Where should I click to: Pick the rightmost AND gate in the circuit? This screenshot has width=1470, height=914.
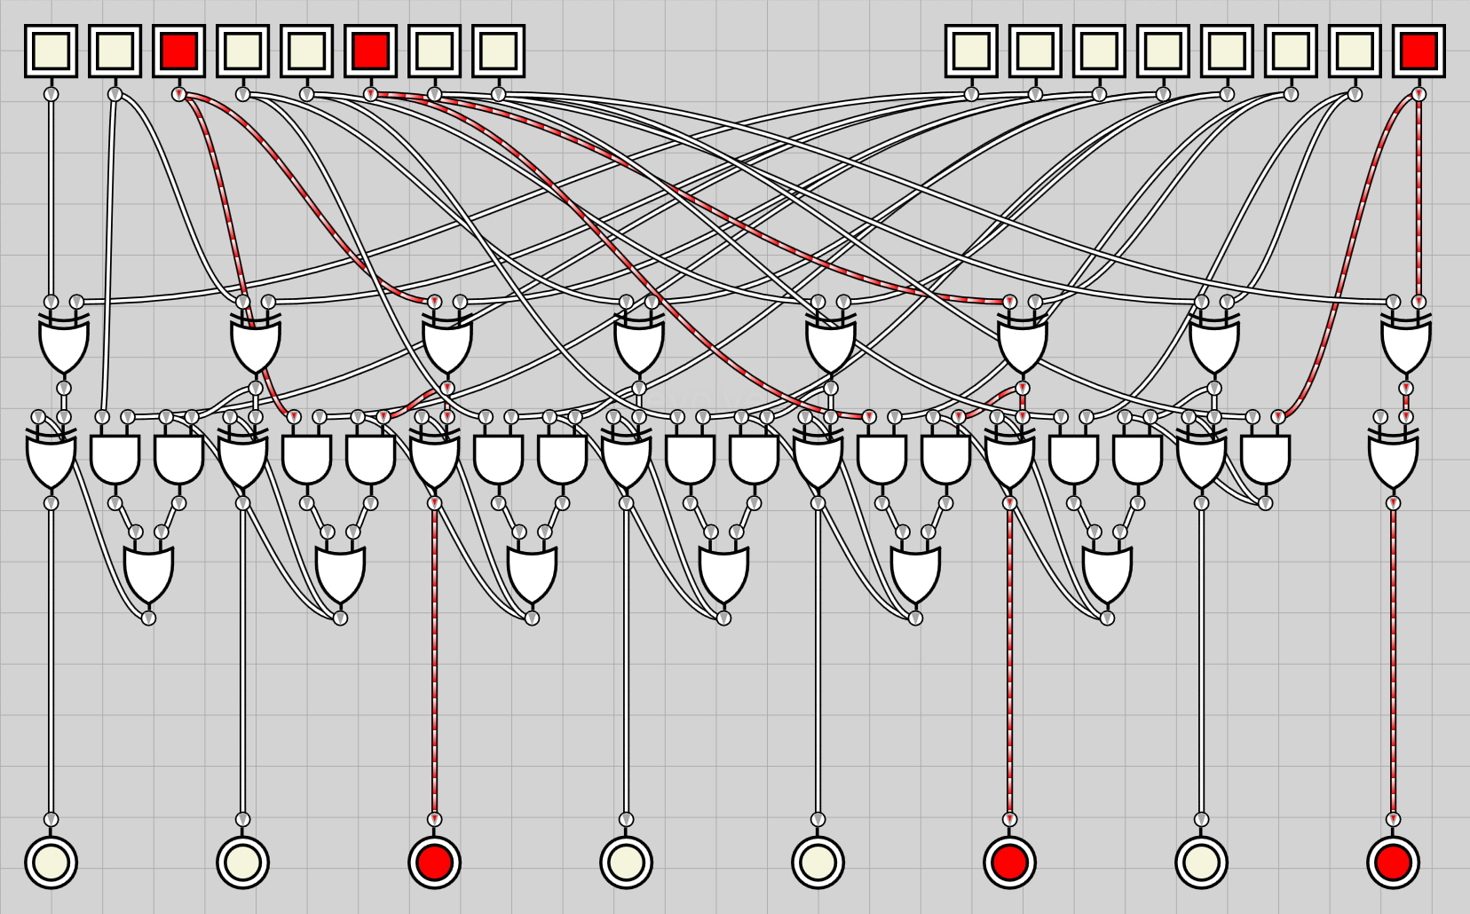click(1265, 460)
